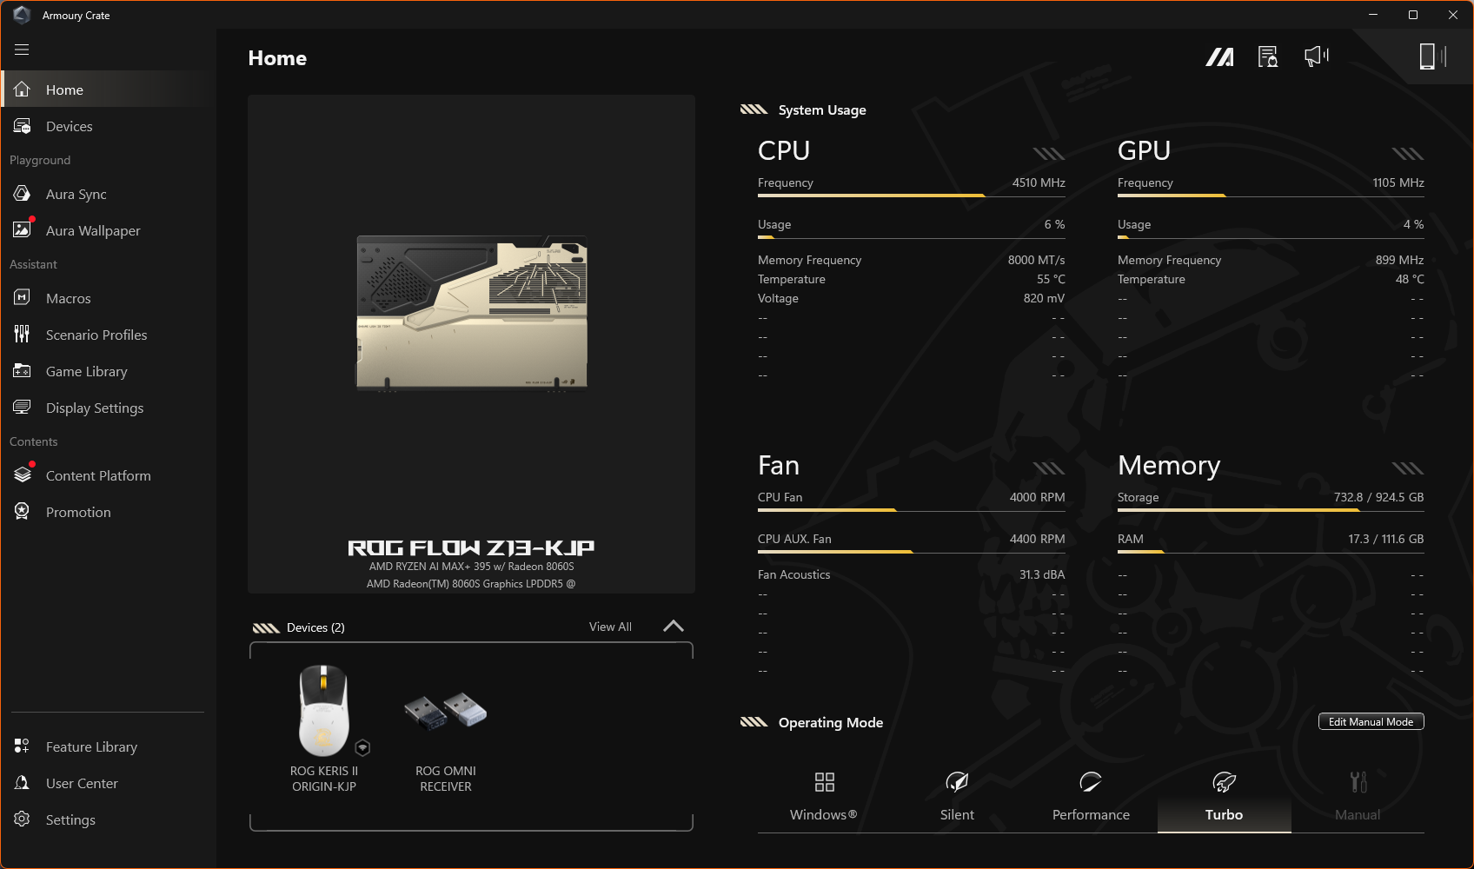The height and width of the screenshot is (869, 1474).
Task: Open Scenario Profiles from the sidebar
Action: pos(96,335)
